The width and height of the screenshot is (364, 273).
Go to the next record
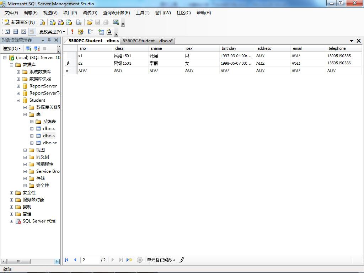point(113,260)
